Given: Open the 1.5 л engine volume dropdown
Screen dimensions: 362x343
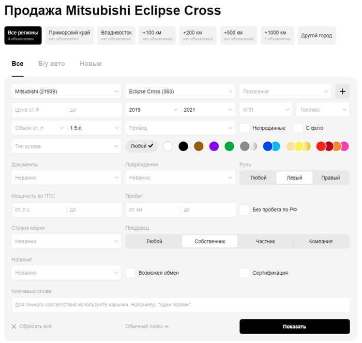Looking at the screenshot, I should pyautogui.click(x=94, y=128).
